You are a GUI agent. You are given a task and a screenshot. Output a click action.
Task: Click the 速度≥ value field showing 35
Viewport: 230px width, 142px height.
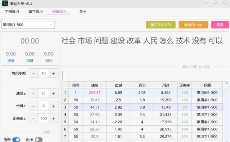click(x=44, y=93)
